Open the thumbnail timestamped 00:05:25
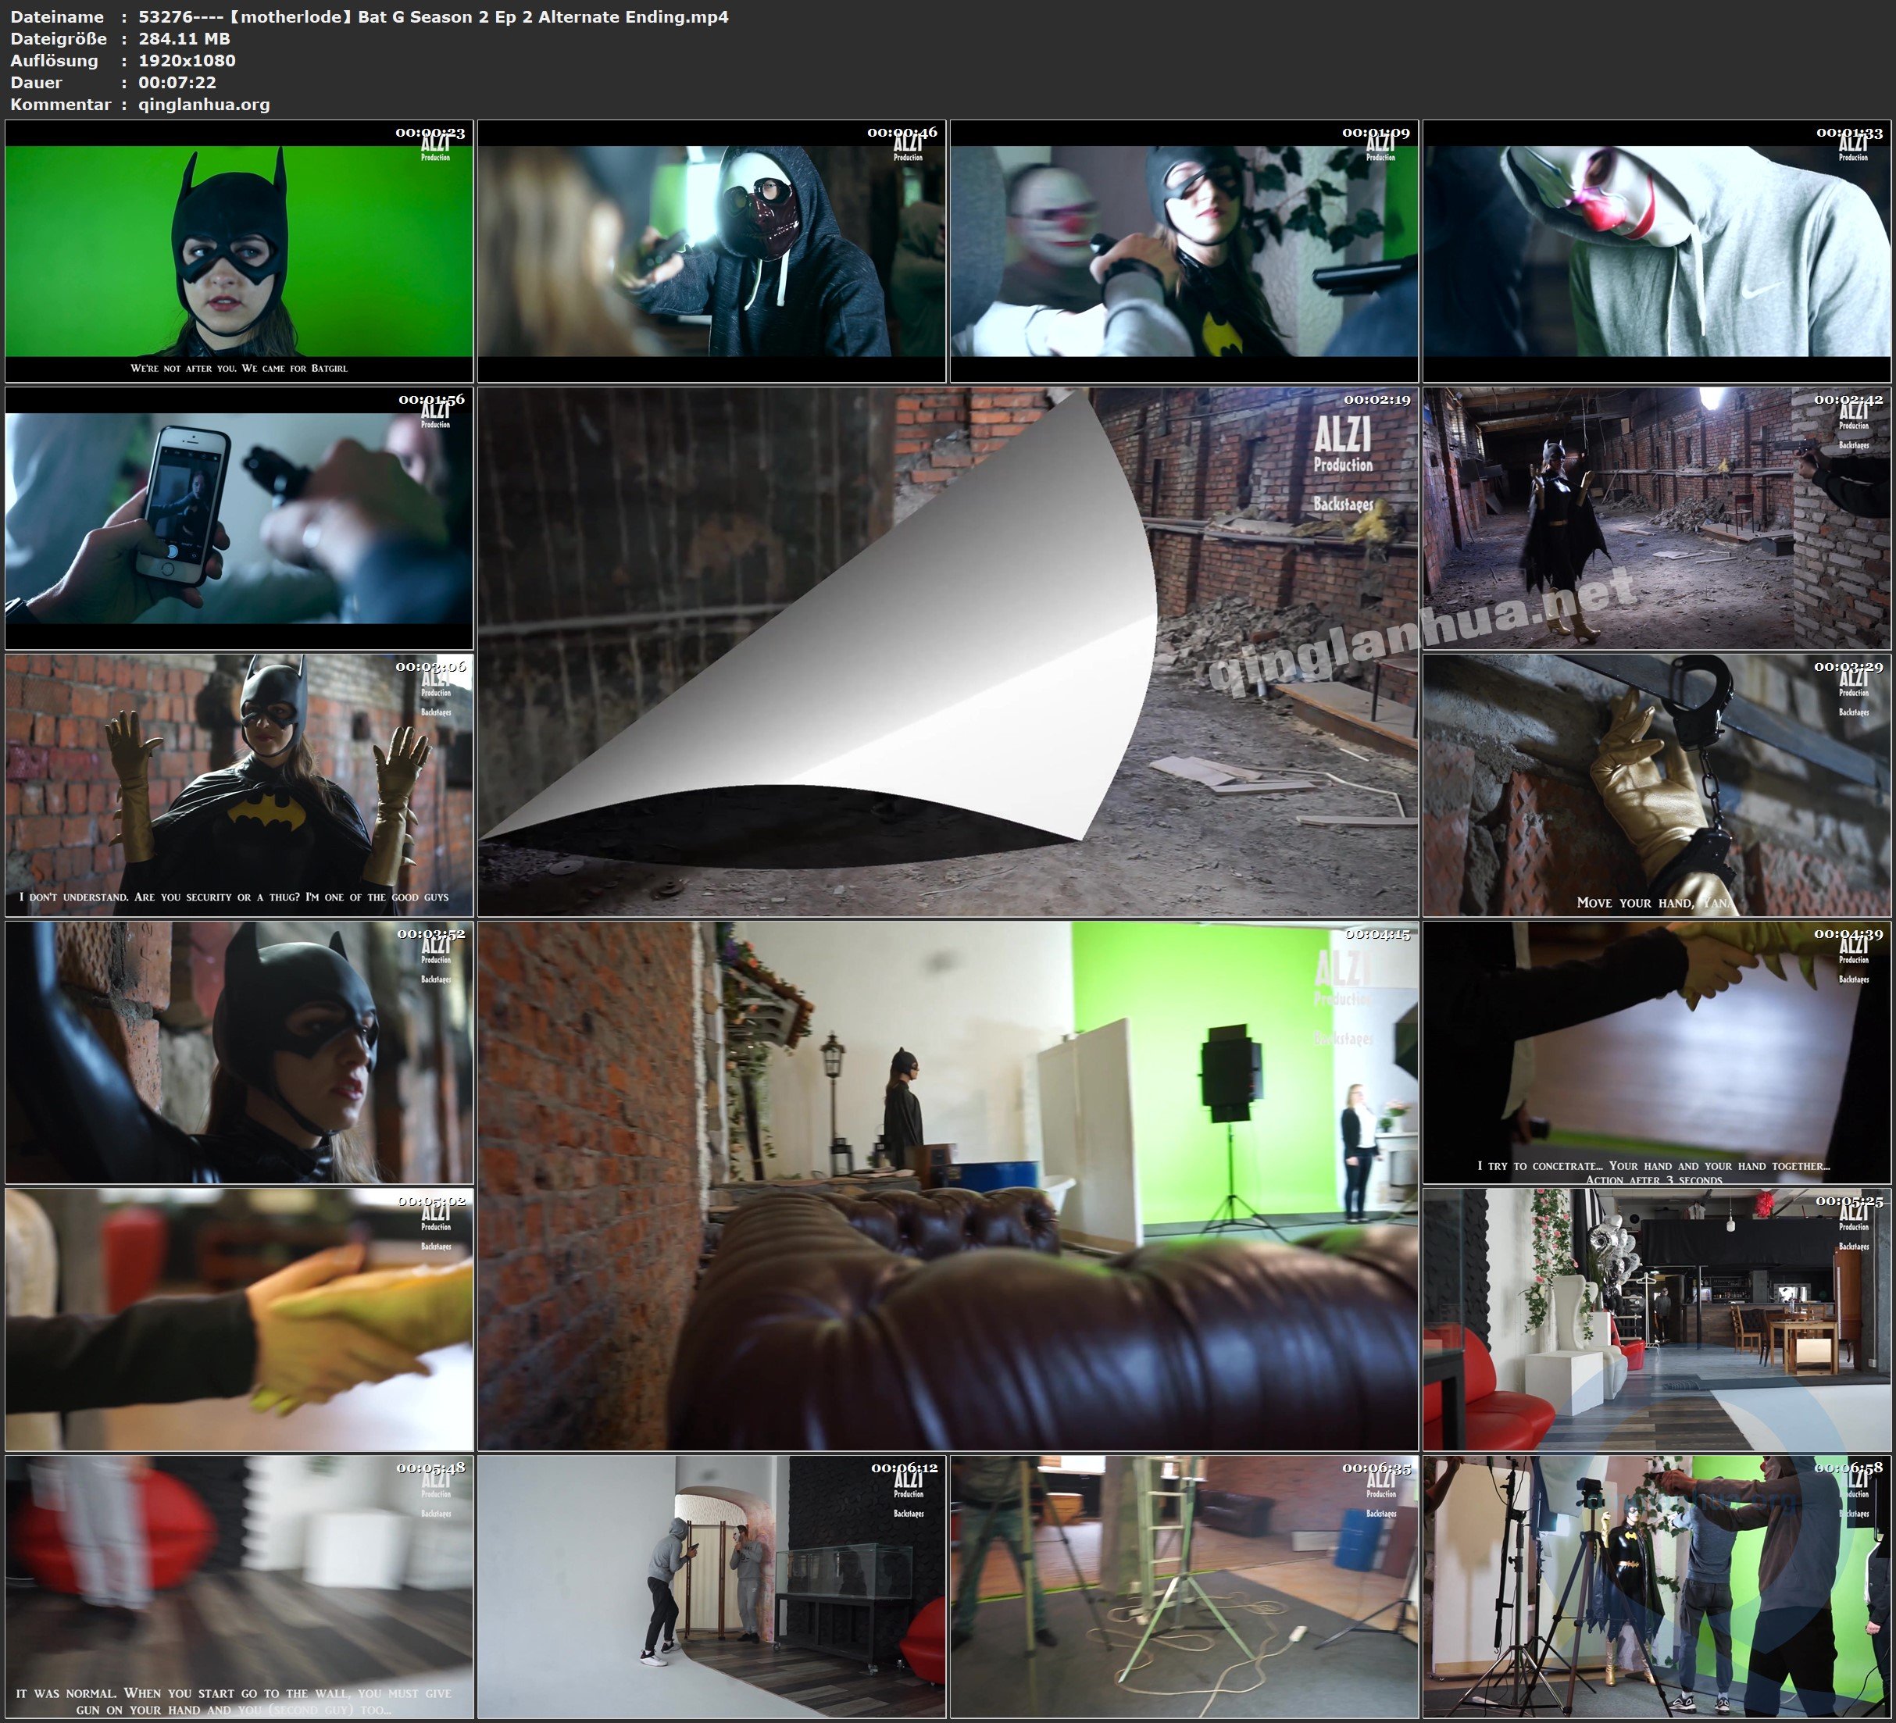Screen dimensions: 1896x1723 1657,1319
